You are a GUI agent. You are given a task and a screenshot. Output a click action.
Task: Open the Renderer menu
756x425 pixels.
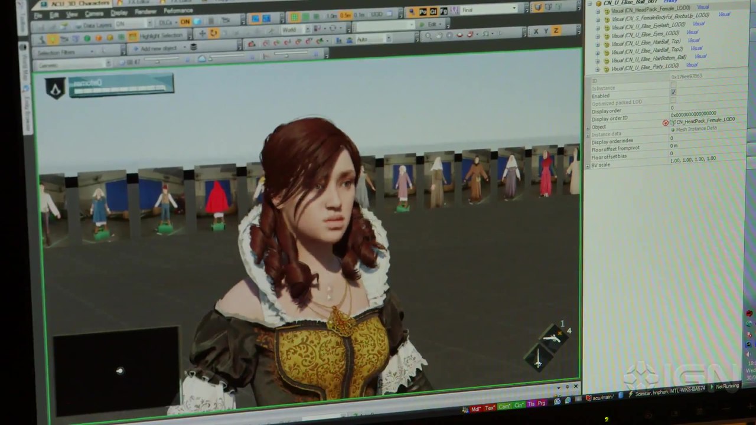point(145,12)
